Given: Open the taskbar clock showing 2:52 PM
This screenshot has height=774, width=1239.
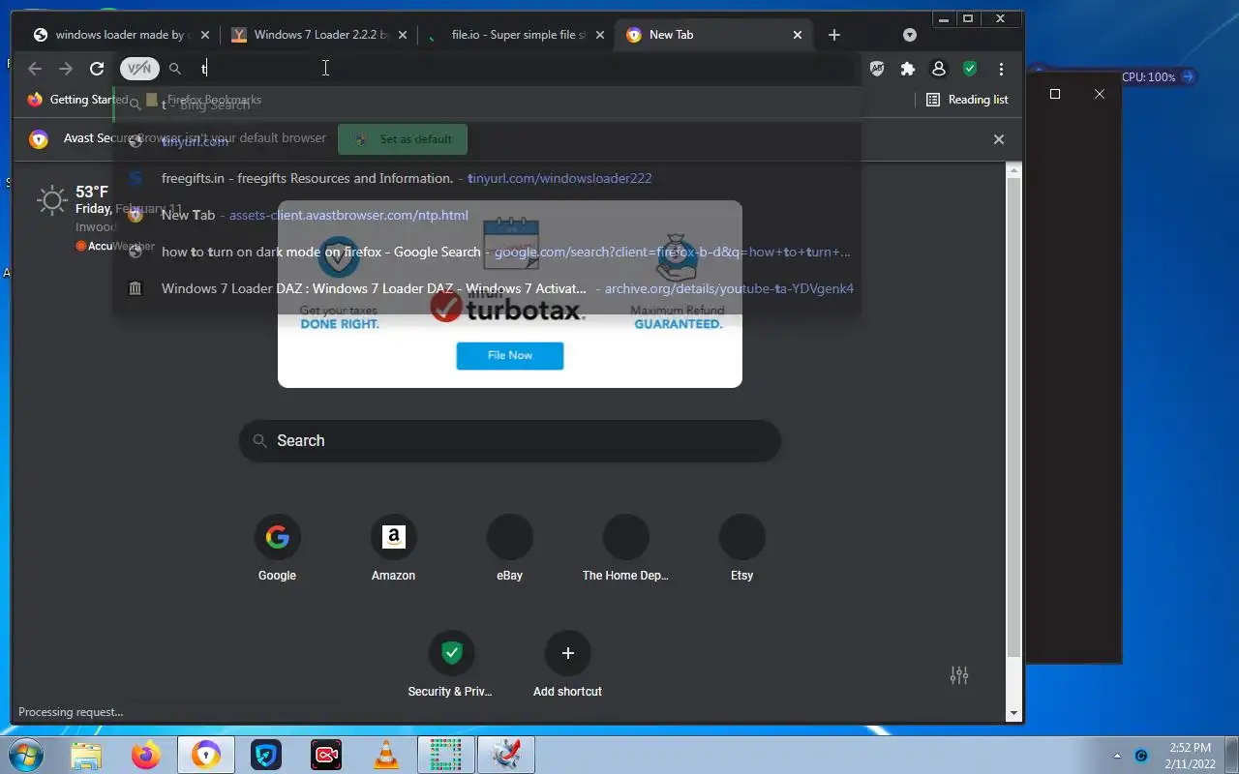Looking at the screenshot, I should 1190,756.
